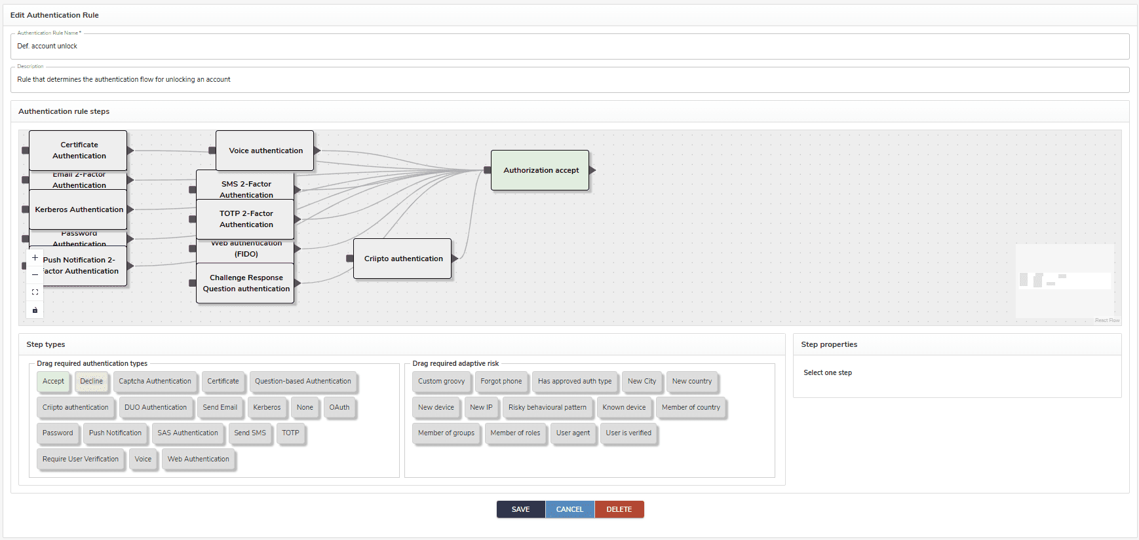The height and width of the screenshot is (540, 1139).
Task: Click the Cancel button
Action: (569, 509)
